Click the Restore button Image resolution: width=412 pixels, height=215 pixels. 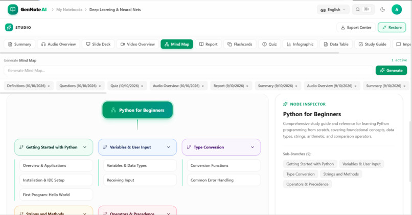pyautogui.click(x=392, y=27)
